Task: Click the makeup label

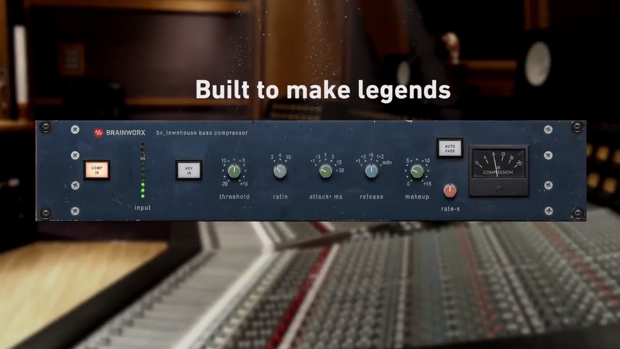Action: [x=417, y=197]
